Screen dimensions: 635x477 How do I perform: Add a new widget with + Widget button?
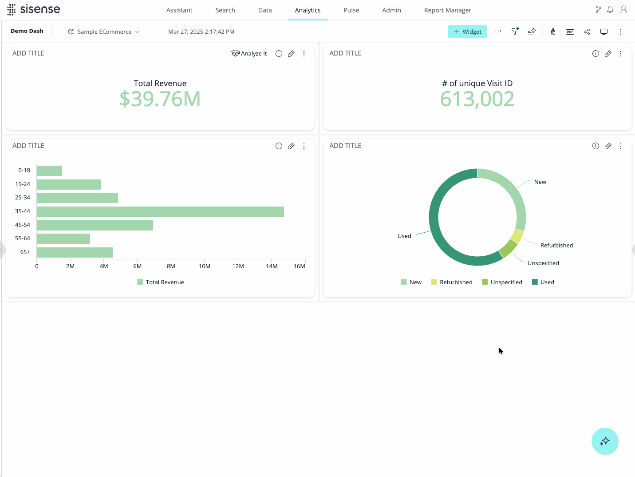pos(467,32)
